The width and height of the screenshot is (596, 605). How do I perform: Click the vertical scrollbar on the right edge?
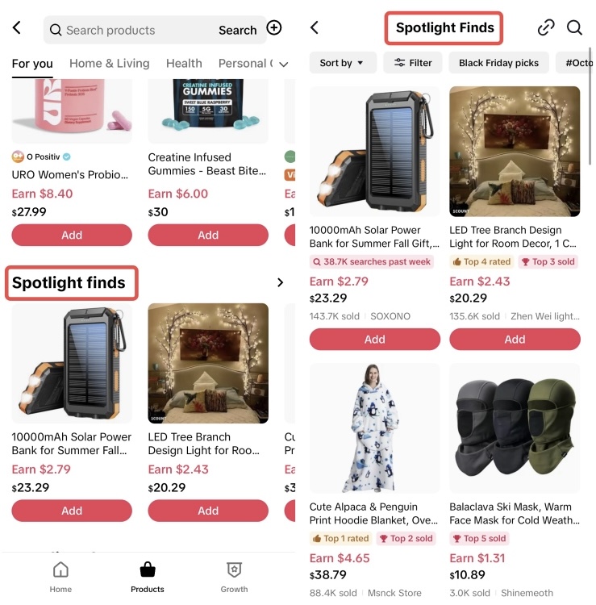[x=590, y=106]
